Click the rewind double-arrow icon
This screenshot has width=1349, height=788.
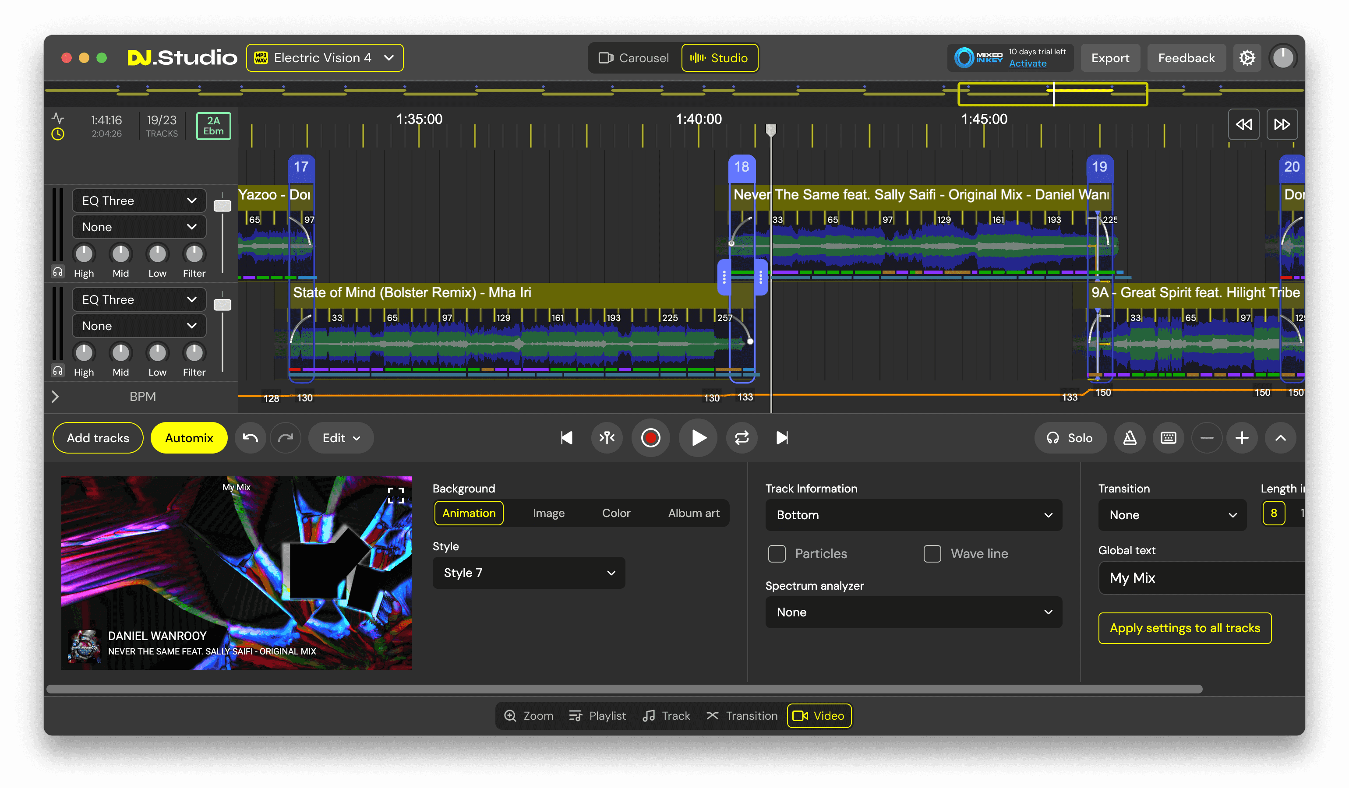1243,124
